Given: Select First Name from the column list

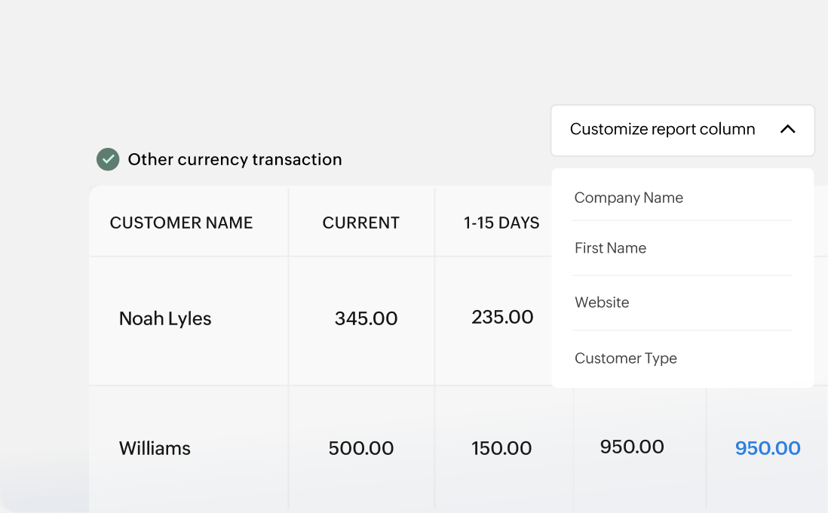Looking at the screenshot, I should pyautogui.click(x=610, y=247).
